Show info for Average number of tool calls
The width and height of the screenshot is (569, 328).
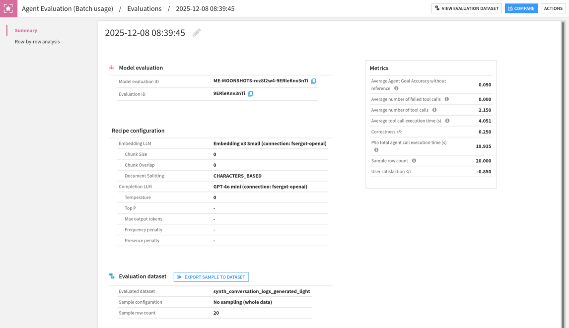point(434,110)
